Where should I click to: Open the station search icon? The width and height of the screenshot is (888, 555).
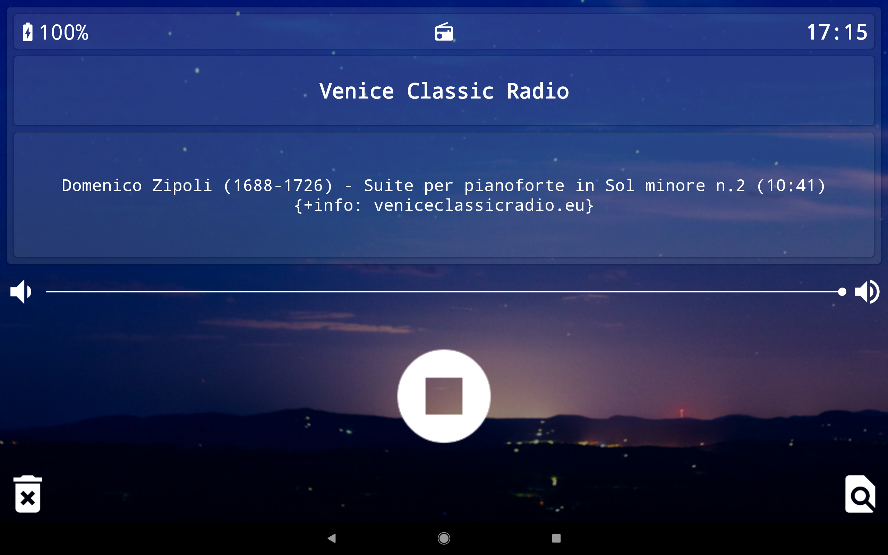[860, 494]
